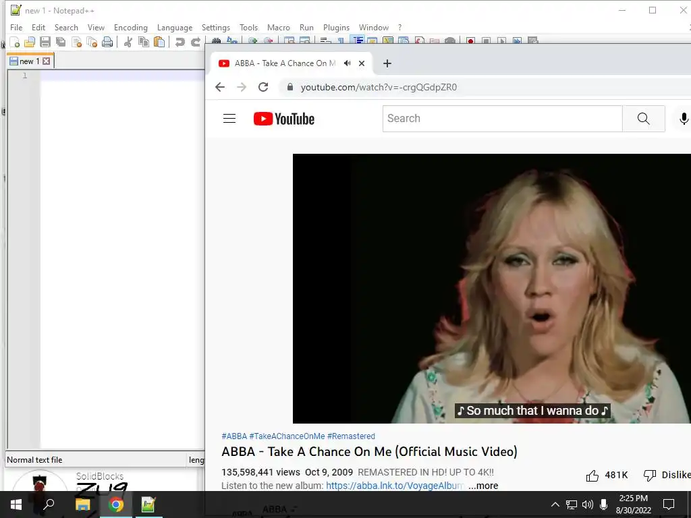Open the Windows Start menu
Image resolution: width=691 pixels, height=518 pixels.
(x=16, y=505)
